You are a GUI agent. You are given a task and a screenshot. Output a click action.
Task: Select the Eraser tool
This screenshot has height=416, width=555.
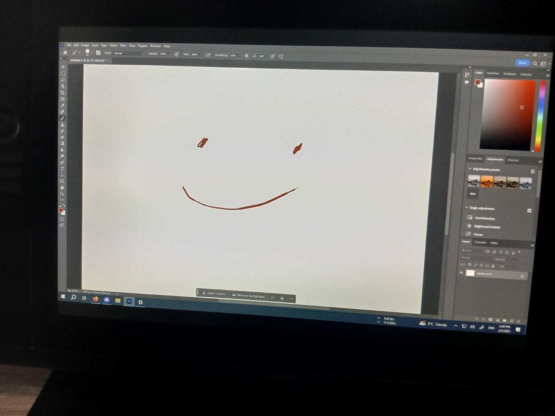coord(62,137)
